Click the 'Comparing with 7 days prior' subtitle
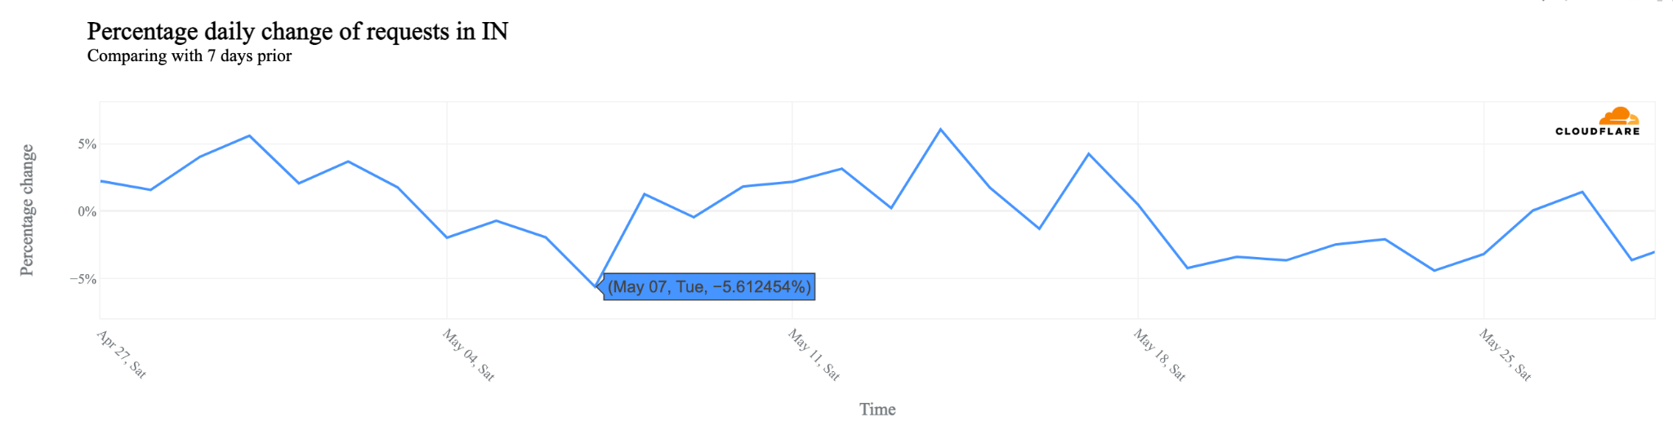1673x443 pixels. 189,55
